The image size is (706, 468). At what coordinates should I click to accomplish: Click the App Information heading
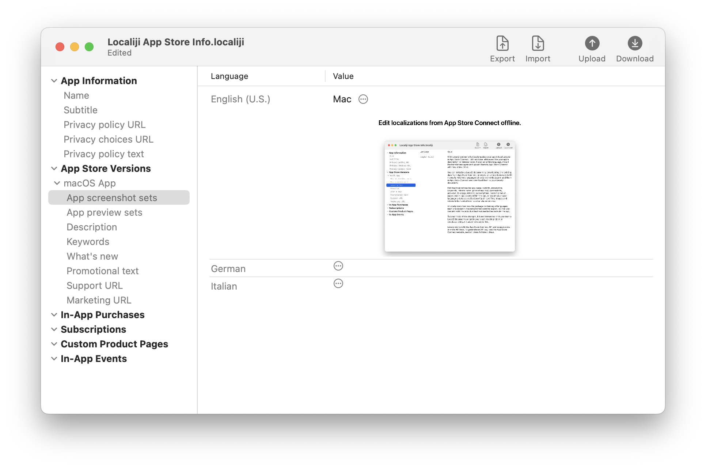tap(99, 81)
